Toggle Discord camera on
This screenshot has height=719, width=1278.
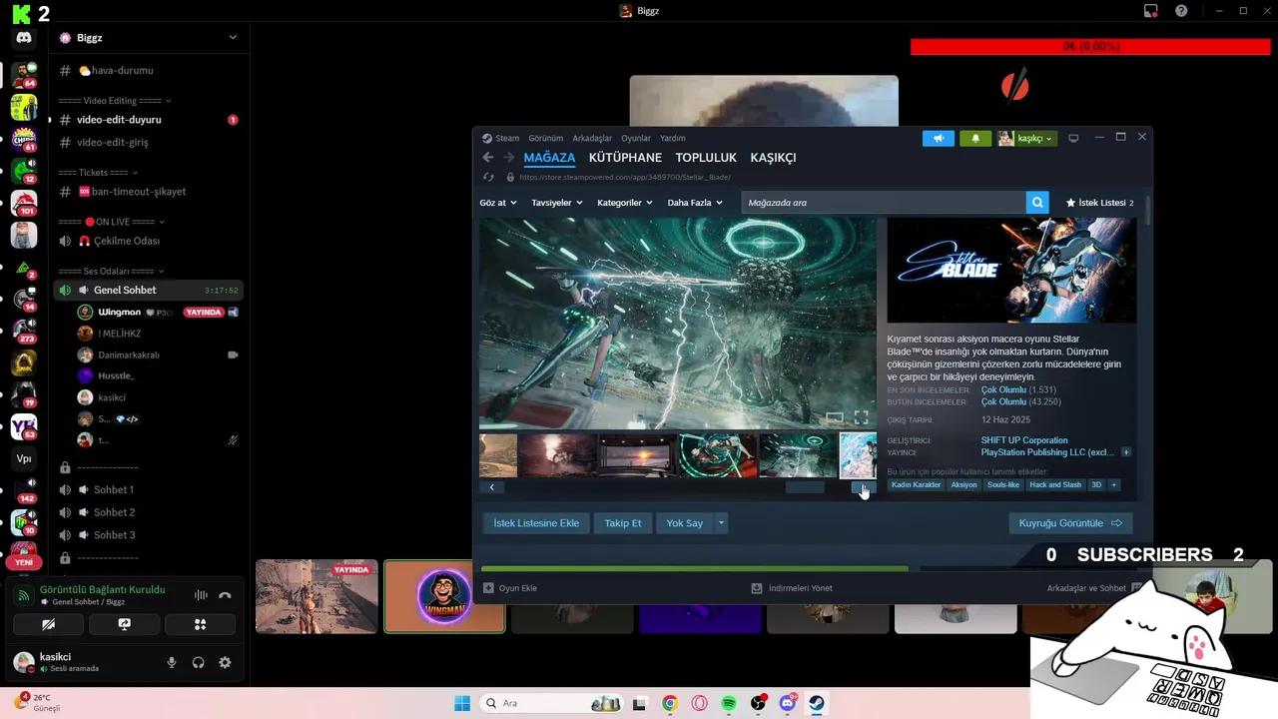point(48,624)
